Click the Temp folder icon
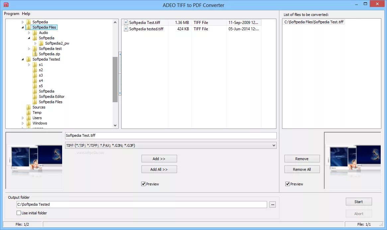The width and height of the screenshot is (387, 230). click(x=29, y=113)
